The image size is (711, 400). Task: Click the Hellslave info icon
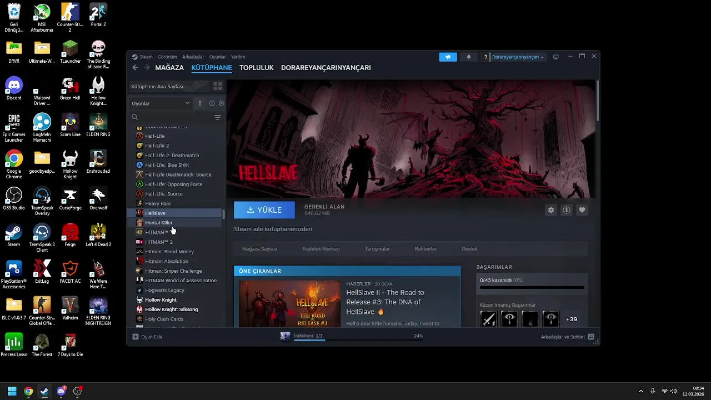coord(566,210)
